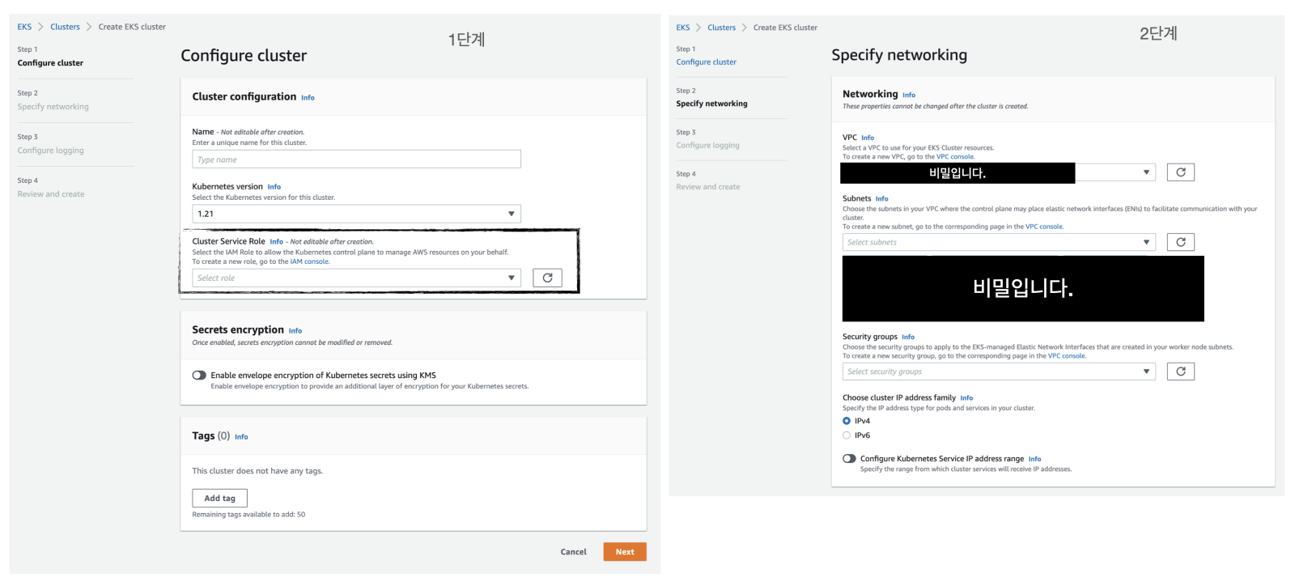Screen dimensions: 1295x586
Task: Open the IAM console link
Action: coord(309,261)
